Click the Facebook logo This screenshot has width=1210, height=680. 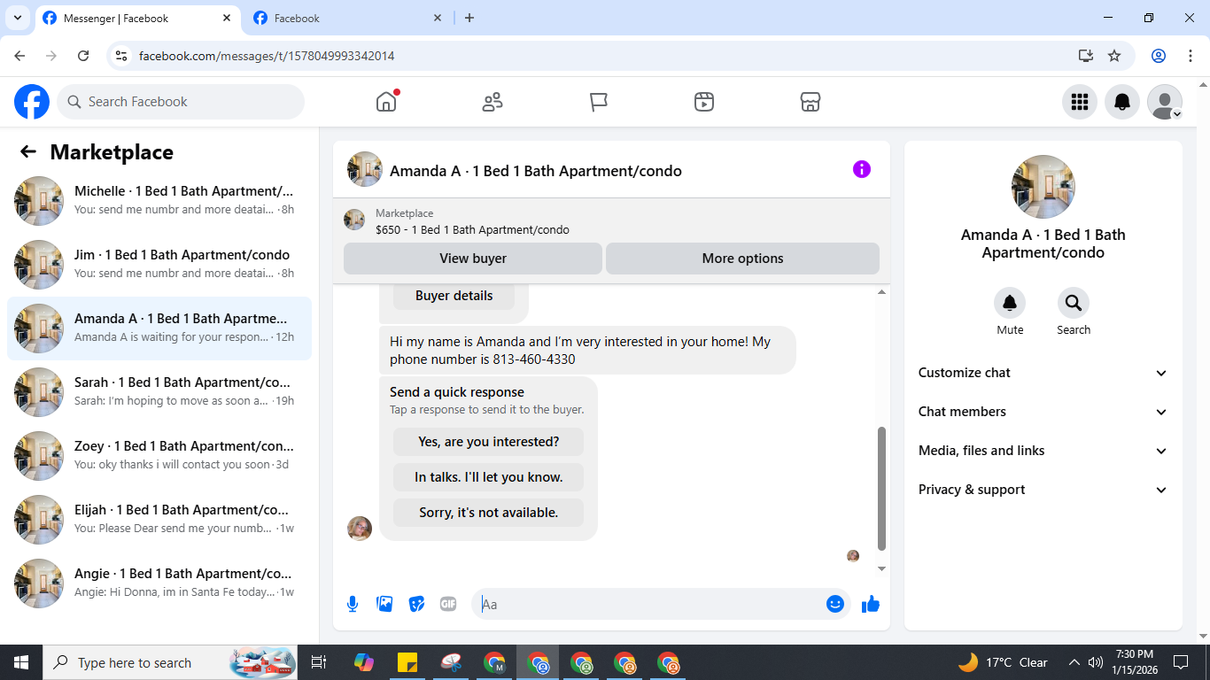click(32, 102)
